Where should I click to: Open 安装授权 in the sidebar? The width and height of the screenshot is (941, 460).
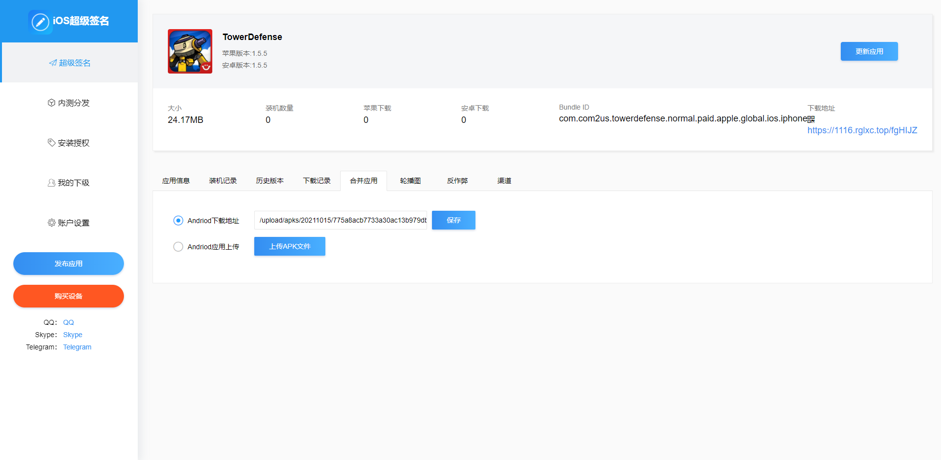(x=69, y=143)
